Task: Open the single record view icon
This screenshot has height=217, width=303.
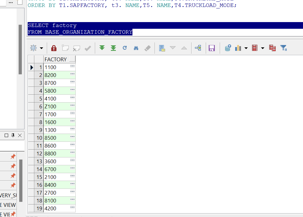Action: click(x=162, y=48)
